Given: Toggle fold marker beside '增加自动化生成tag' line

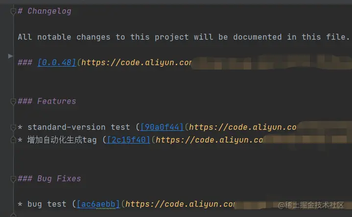Looking at the screenshot, I should point(13,140).
